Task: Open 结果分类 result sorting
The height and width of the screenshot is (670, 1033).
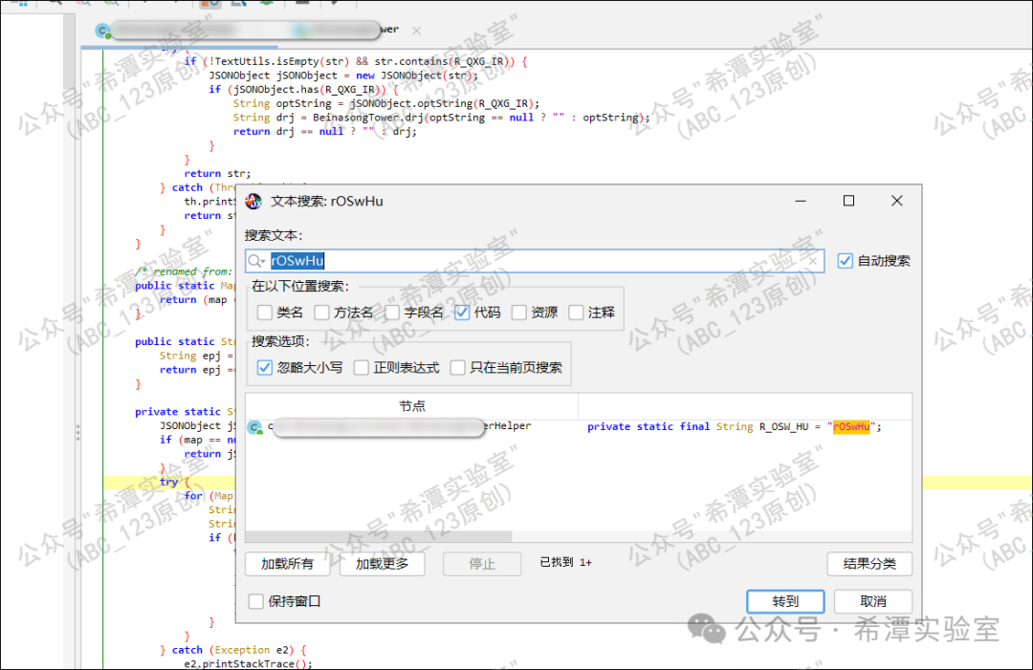Action: 869,563
